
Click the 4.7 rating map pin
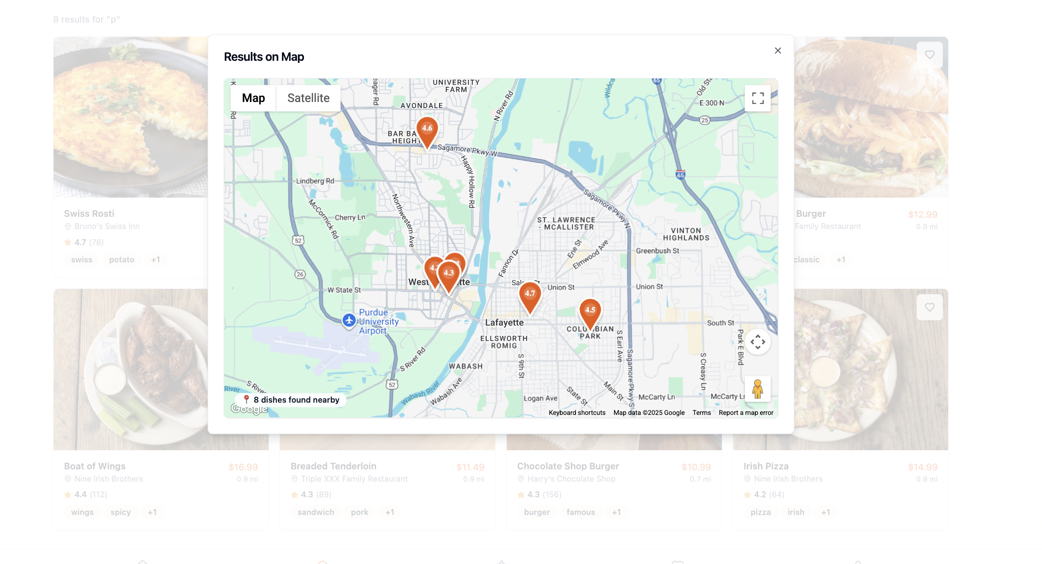pos(530,294)
